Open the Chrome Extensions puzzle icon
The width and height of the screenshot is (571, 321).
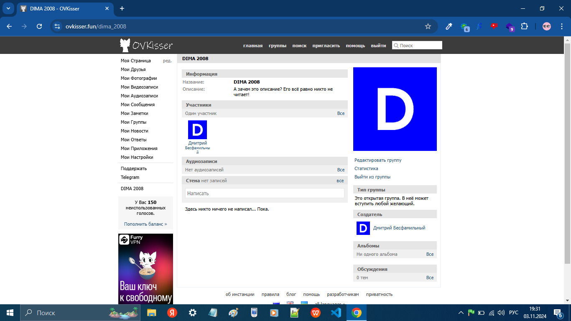524,26
